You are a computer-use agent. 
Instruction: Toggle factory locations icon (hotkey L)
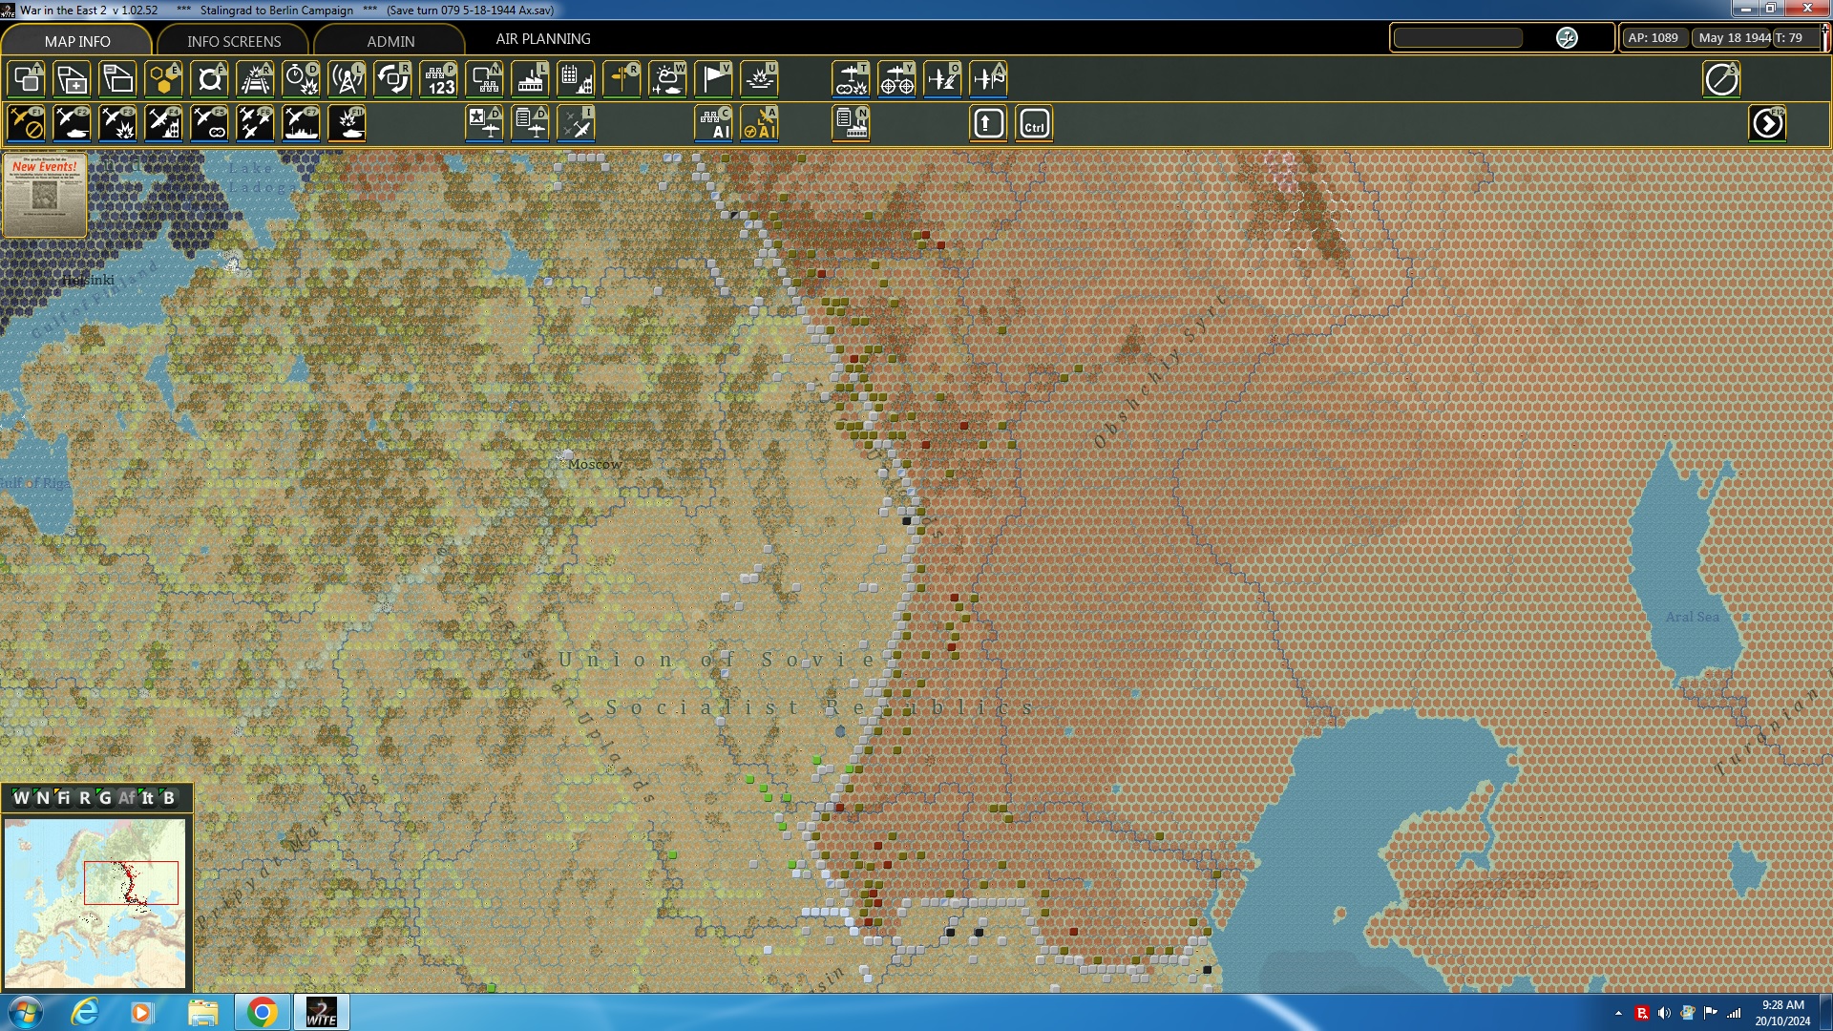[530, 79]
